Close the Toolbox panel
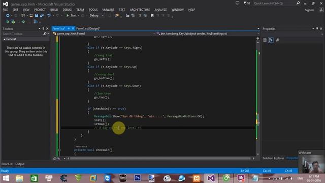325x183 pixels. 47,28
